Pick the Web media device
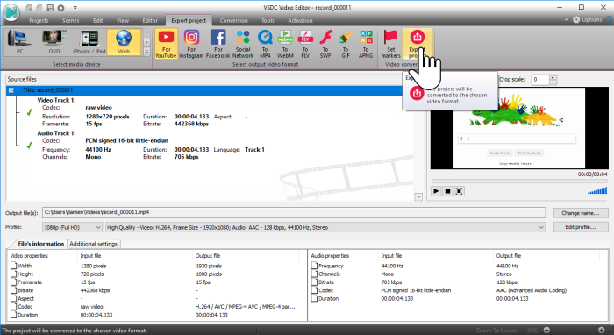The height and width of the screenshot is (335, 614). coord(124,42)
